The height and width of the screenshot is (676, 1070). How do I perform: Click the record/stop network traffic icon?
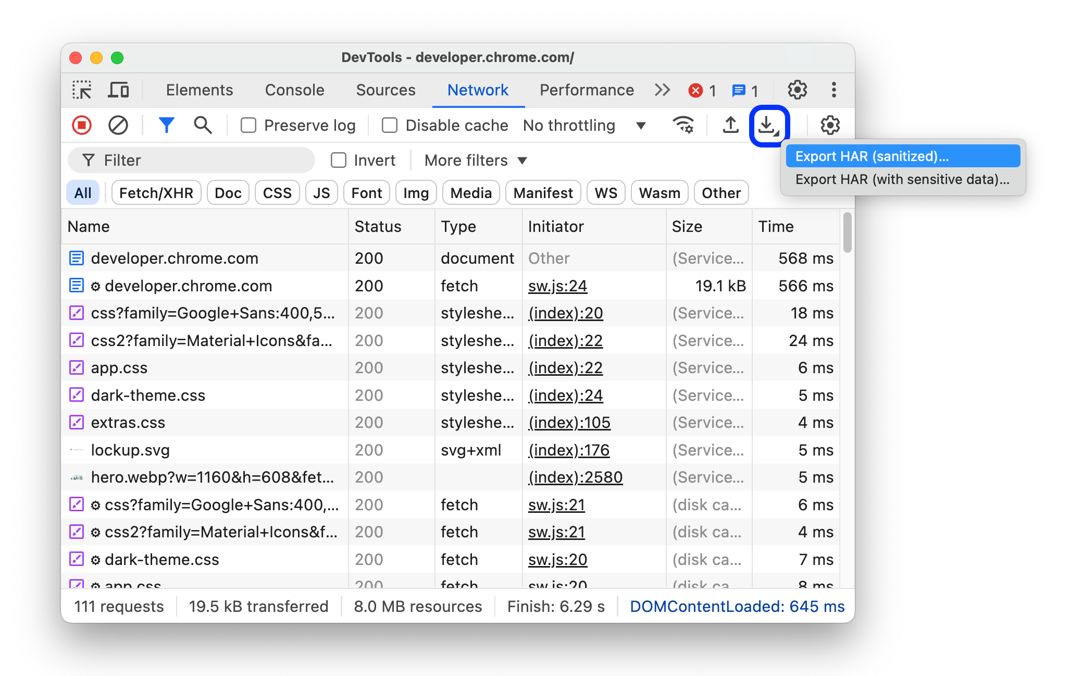(x=83, y=125)
